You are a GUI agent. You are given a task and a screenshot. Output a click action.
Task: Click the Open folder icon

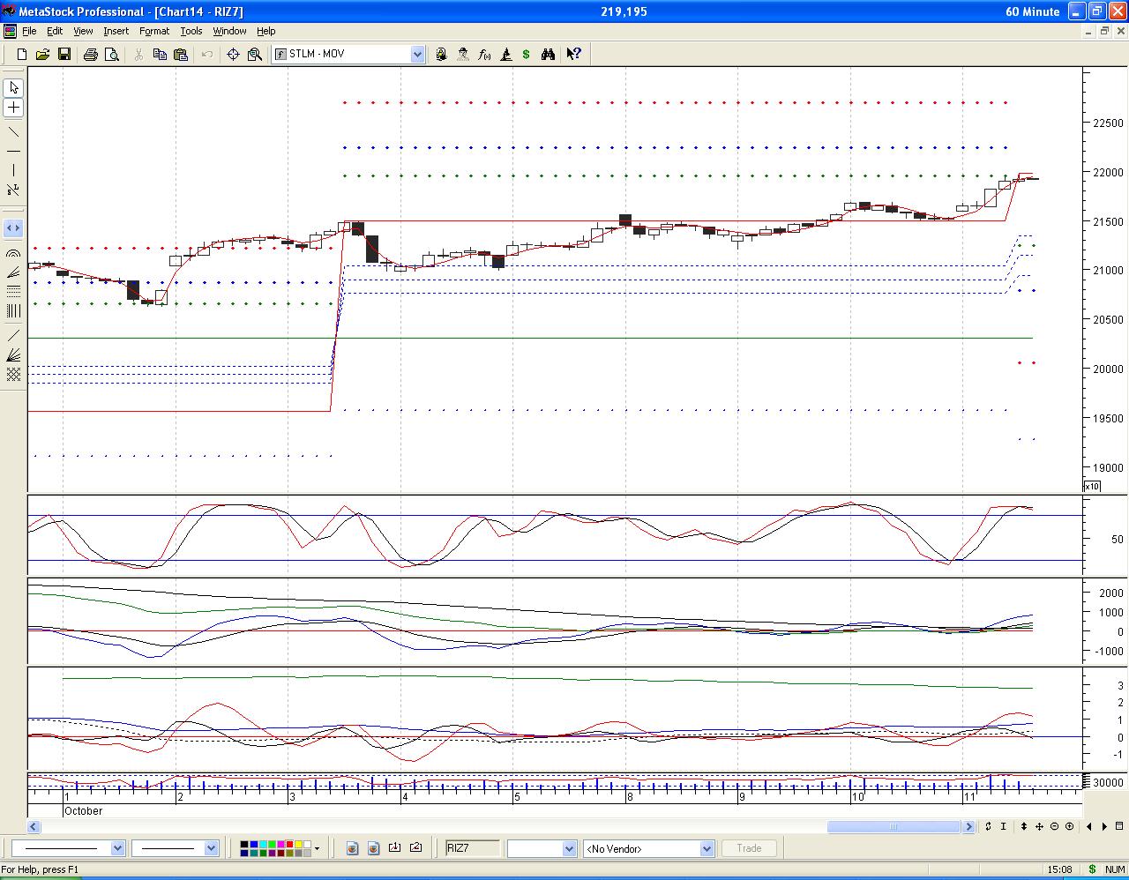[42, 54]
